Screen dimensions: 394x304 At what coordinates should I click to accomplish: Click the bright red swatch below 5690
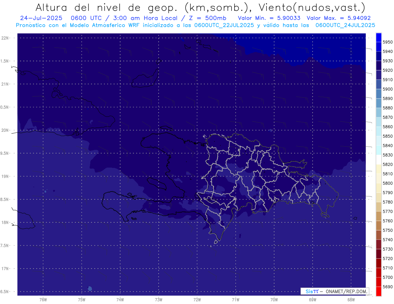(379, 291)
